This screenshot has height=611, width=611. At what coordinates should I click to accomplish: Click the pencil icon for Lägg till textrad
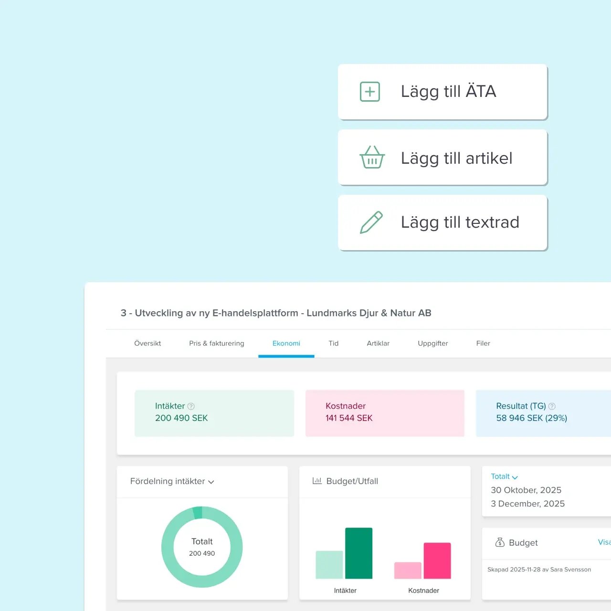click(371, 222)
